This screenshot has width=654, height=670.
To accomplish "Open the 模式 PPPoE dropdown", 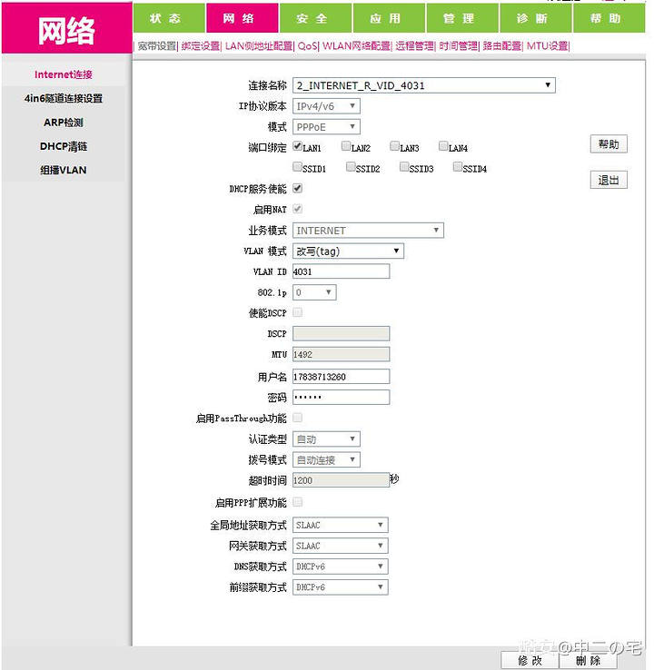I will 326,127.
